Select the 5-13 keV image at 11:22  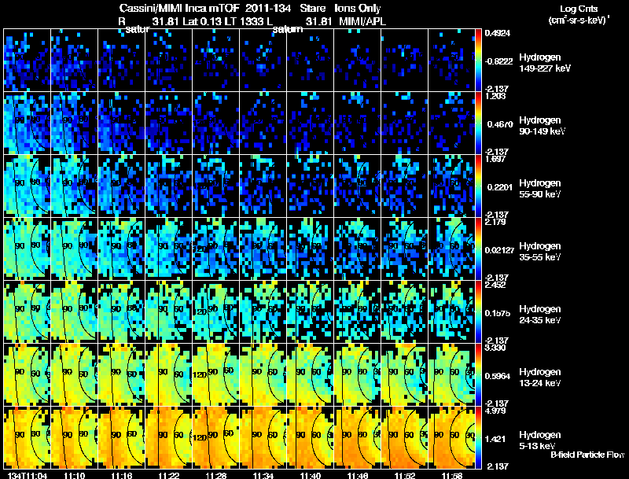169,438
